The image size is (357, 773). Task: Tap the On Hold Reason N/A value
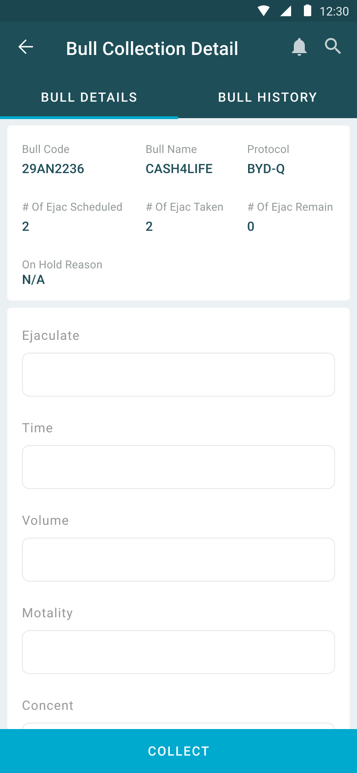tap(33, 280)
